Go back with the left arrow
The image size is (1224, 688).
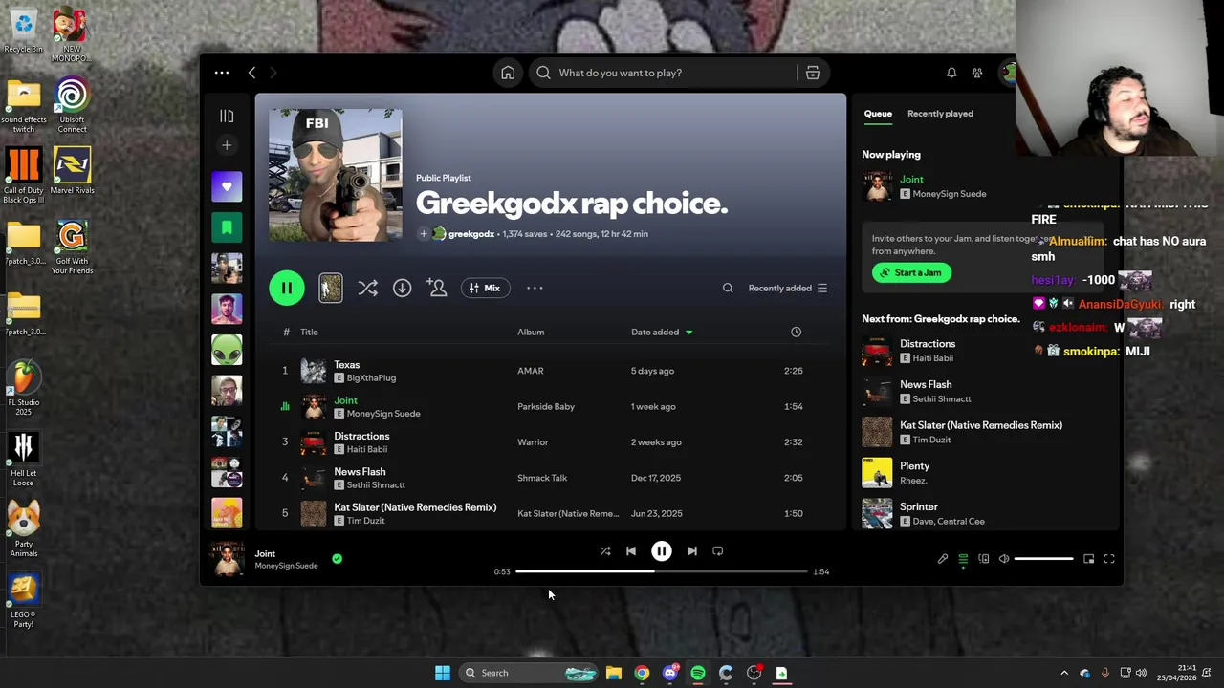tap(251, 73)
